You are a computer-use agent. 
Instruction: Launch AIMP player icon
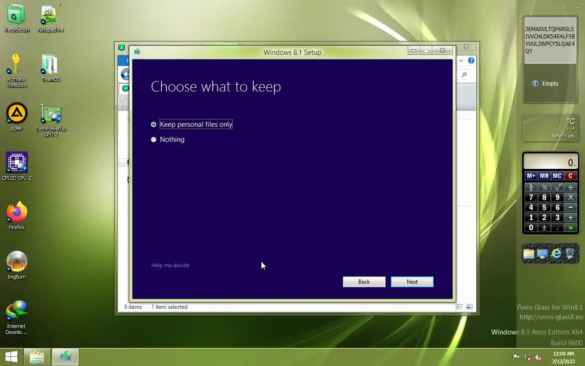16,117
